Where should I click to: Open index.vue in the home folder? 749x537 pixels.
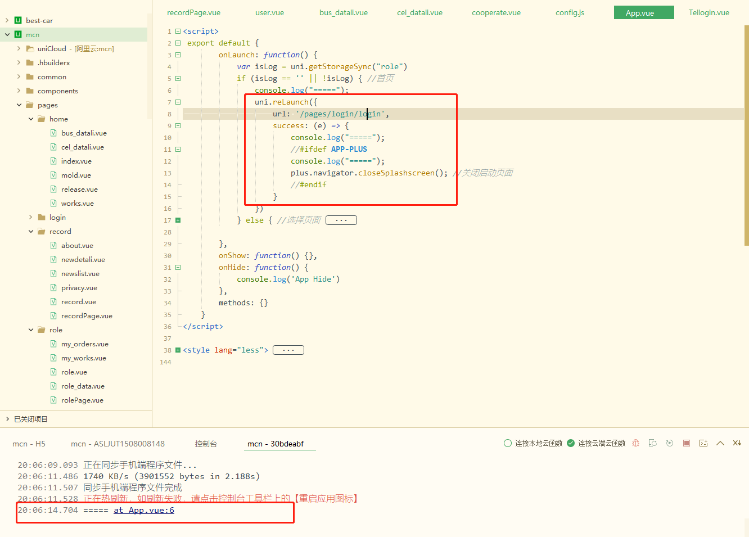[x=76, y=161]
